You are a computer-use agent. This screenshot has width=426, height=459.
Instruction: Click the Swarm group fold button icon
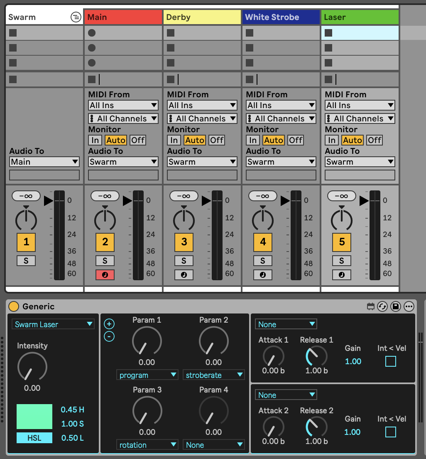point(76,17)
